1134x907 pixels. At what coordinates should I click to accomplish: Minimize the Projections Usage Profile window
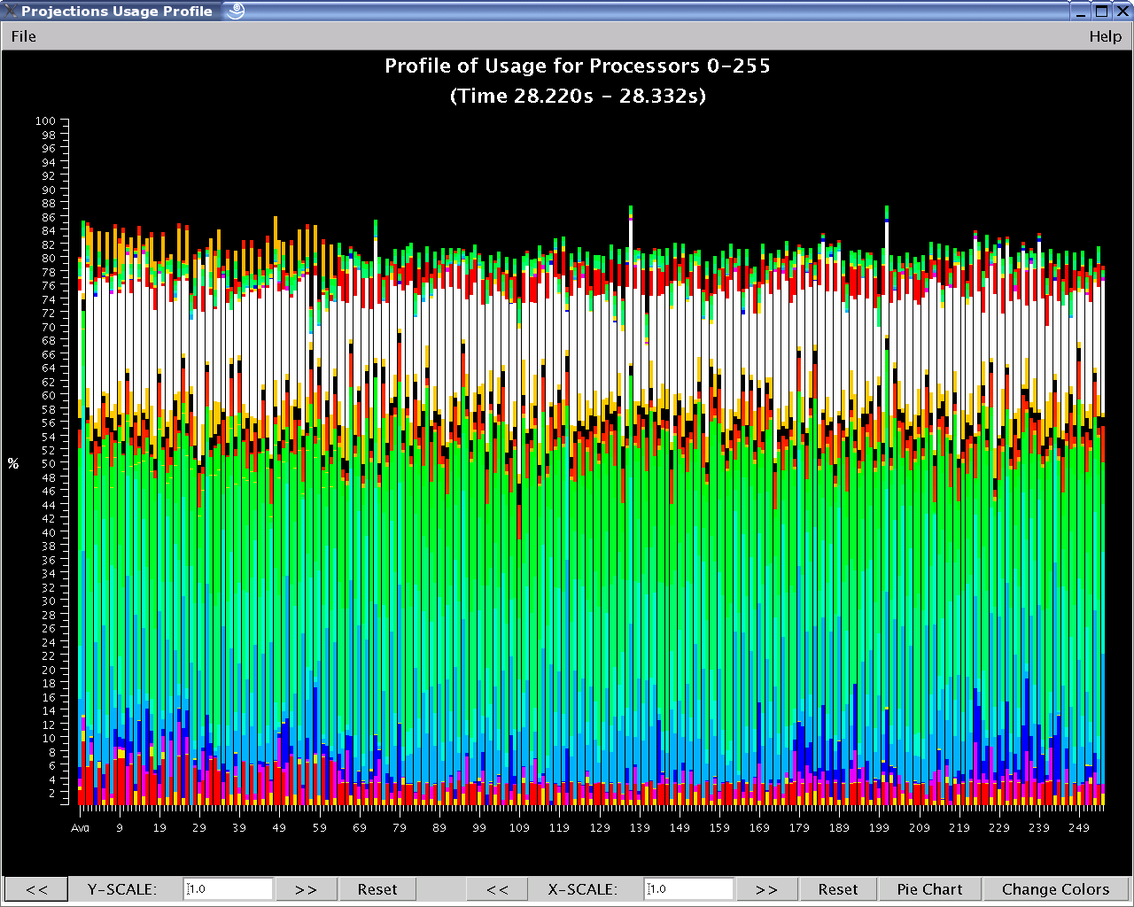coord(1080,11)
